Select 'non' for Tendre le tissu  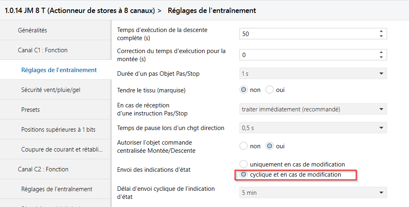pyautogui.click(x=244, y=90)
